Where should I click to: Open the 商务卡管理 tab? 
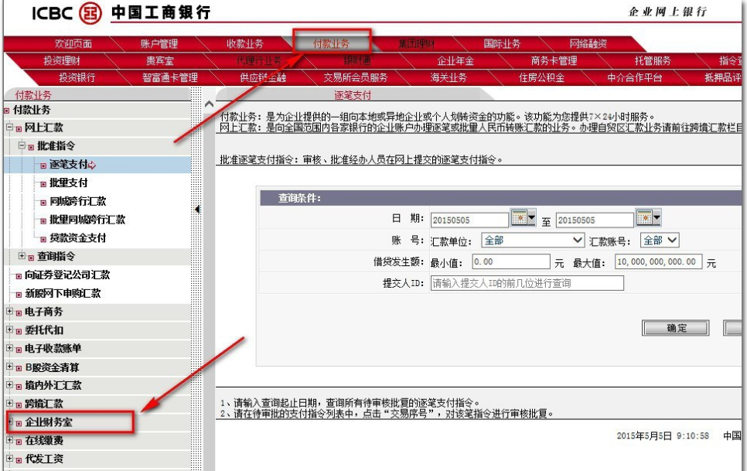pyautogui.click(x=554, y=61)
